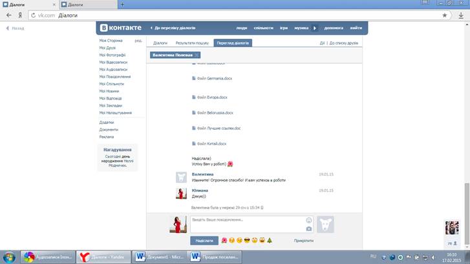Open the friends online counter 78

(452, 243)
